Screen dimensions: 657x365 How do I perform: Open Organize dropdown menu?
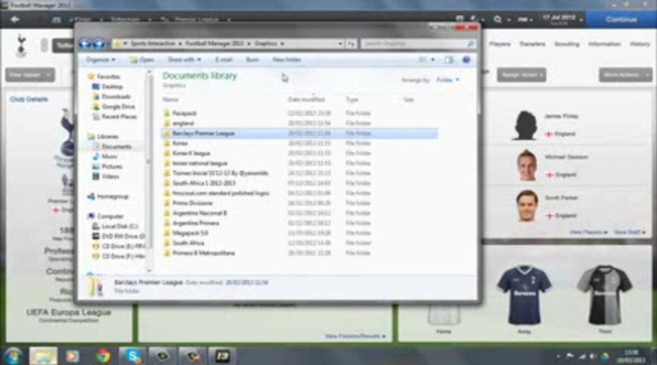pos(100,60)
